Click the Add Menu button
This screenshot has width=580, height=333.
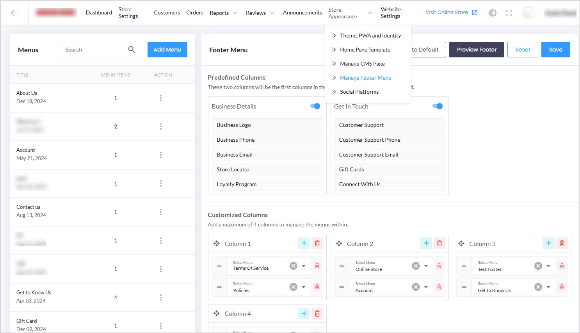point(167,50)
